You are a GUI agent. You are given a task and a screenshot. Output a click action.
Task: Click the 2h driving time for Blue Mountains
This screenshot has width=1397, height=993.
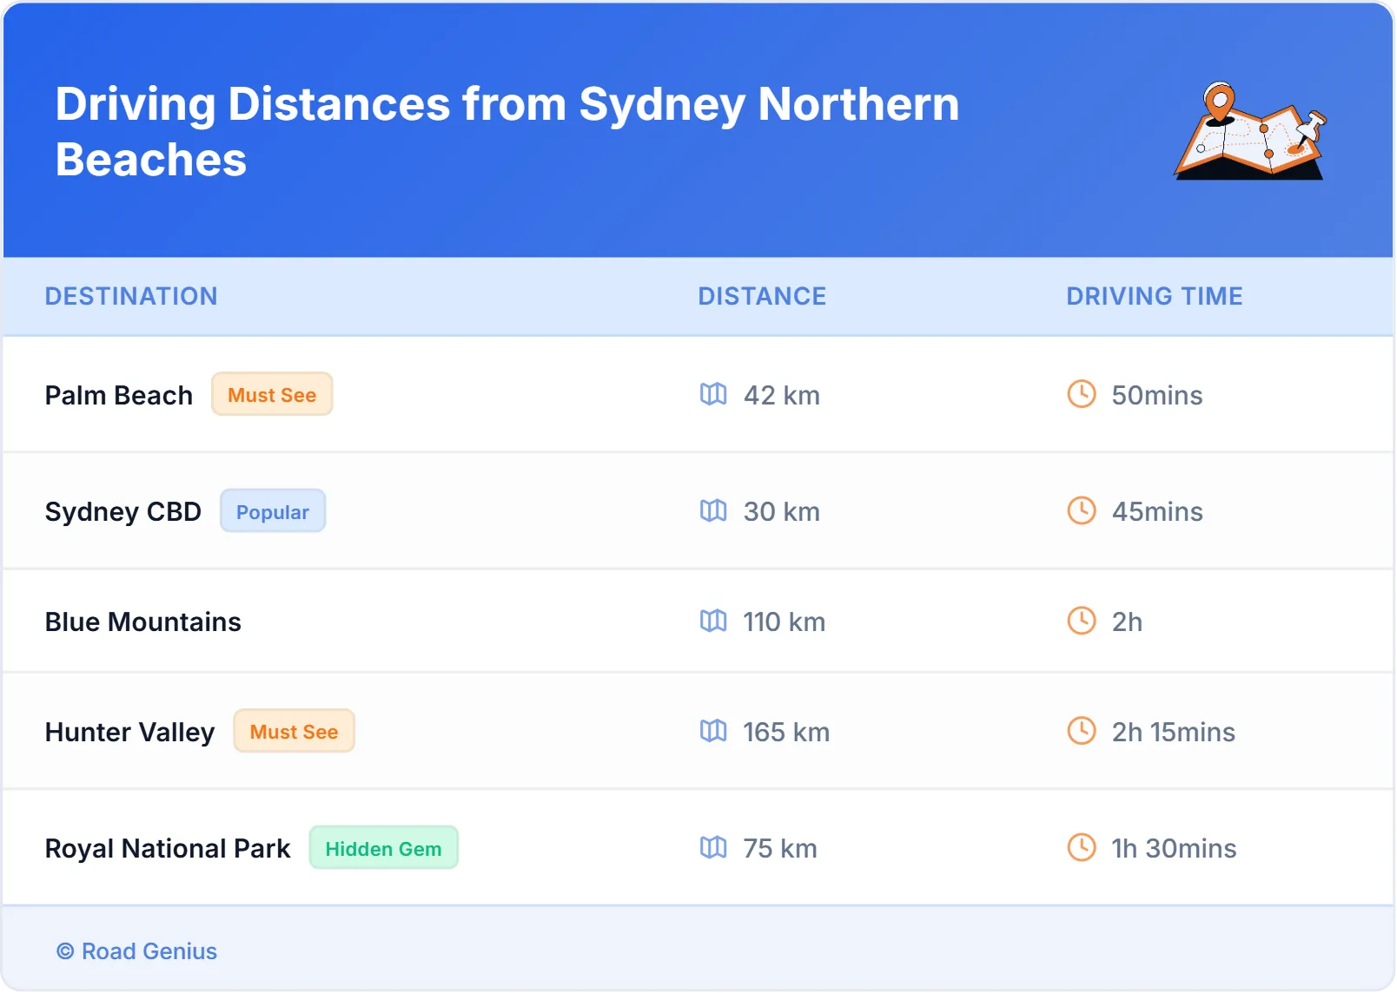pos(1127,621)
